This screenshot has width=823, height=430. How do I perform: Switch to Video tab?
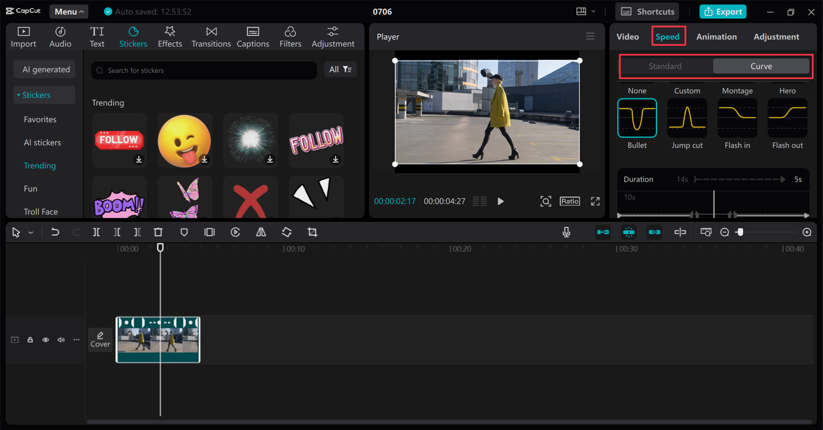coord(628,37)
